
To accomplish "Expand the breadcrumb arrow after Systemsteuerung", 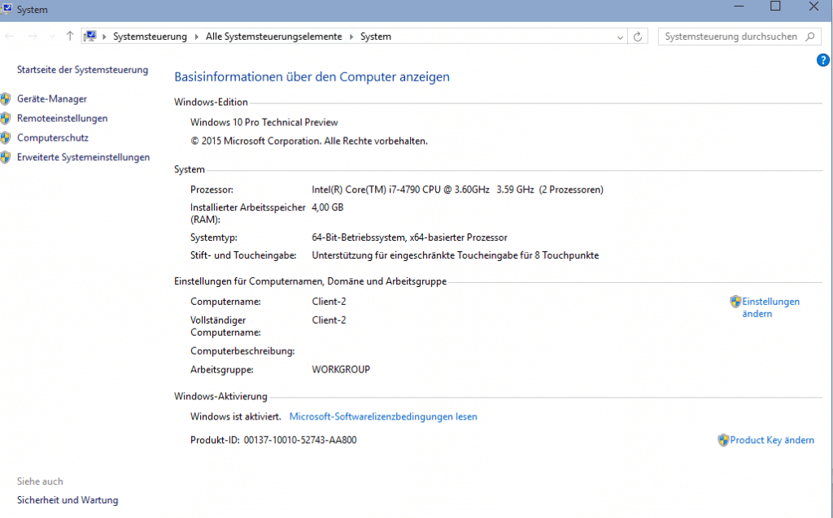I will [x=195, y=37].
